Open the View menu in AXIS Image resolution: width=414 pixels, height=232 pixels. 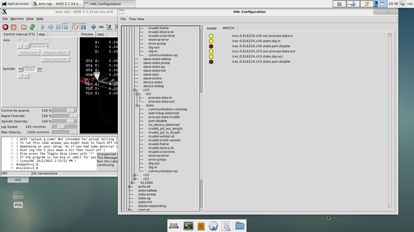point(30,19)
